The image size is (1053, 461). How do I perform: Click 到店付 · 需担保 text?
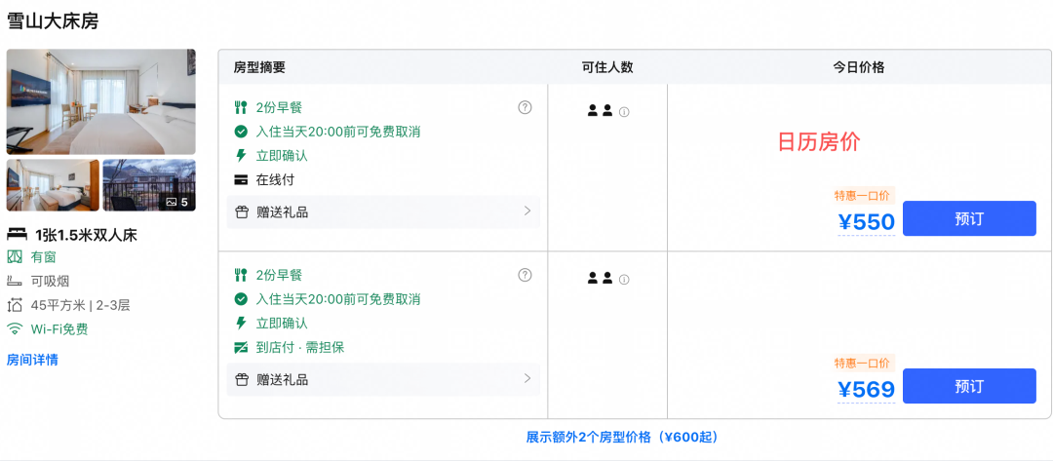click(301, 347)
